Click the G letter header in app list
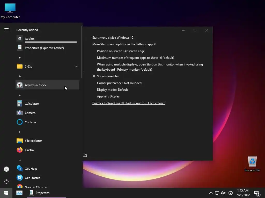 pyautogui.click(x=20, y=160)
